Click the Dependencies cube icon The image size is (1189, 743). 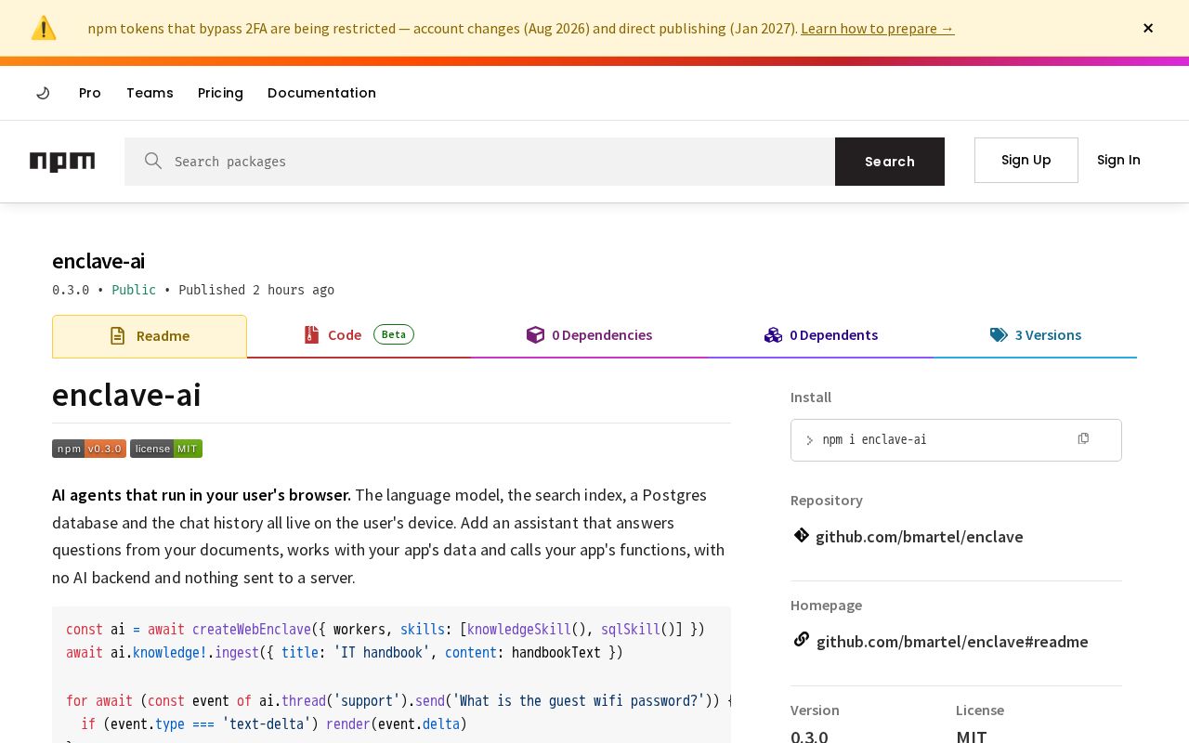(x=535, y=334)
